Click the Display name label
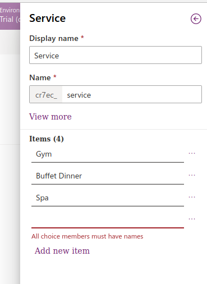Viewport: 207px width, 284px height. (54, 39)
